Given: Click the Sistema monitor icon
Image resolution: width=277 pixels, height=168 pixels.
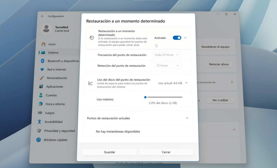Looking at the screenshot, I should coord(43,53).
